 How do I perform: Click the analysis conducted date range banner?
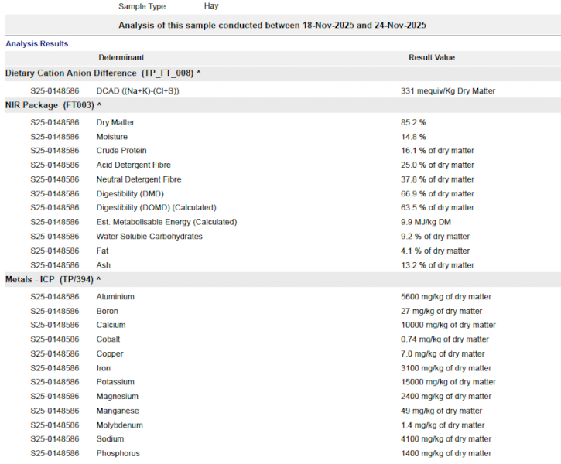272,26
